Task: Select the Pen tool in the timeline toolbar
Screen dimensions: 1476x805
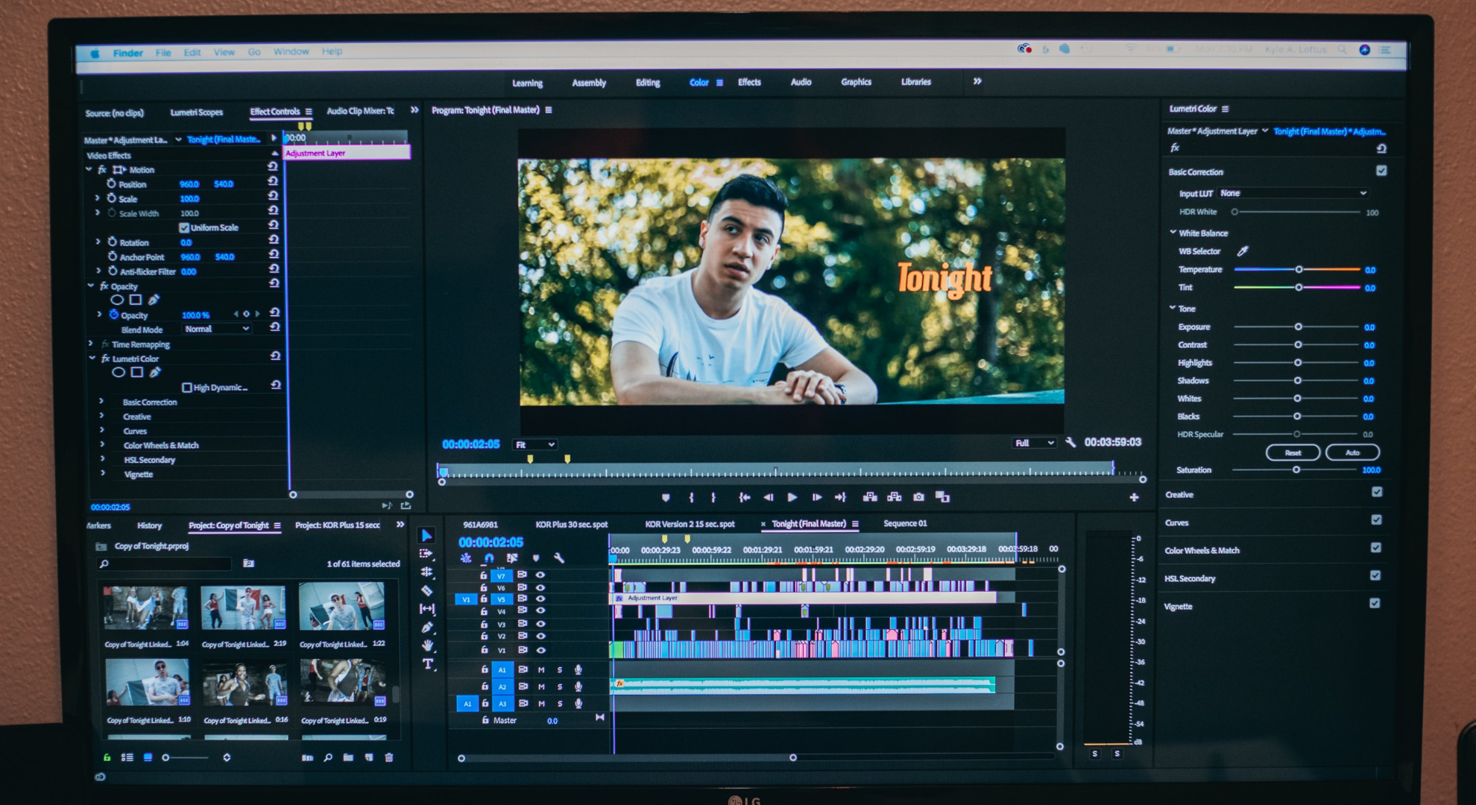Action: [427, 628]
